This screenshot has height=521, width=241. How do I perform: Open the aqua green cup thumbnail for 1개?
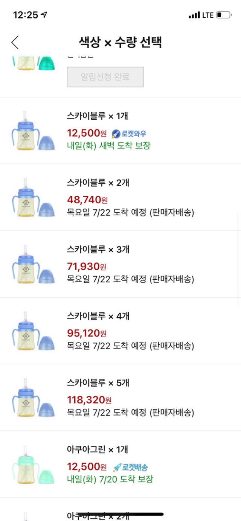click(x=33, y=465)
